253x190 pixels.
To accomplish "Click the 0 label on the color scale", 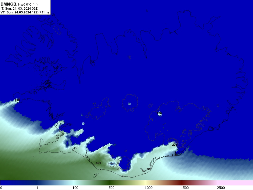I will (x=1, y=188).
